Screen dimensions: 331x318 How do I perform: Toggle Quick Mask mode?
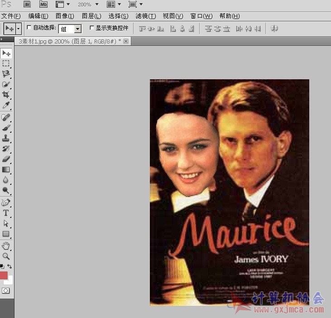(6, 290)
